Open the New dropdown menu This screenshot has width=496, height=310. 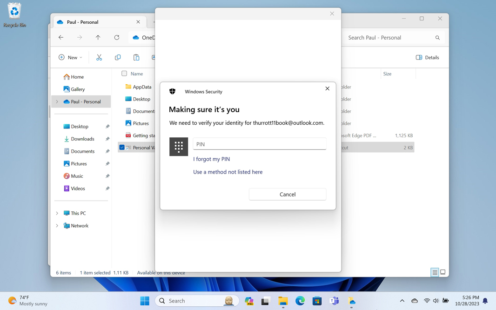point(70,57)
